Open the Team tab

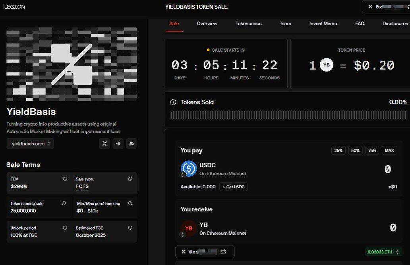click(285, 23)
